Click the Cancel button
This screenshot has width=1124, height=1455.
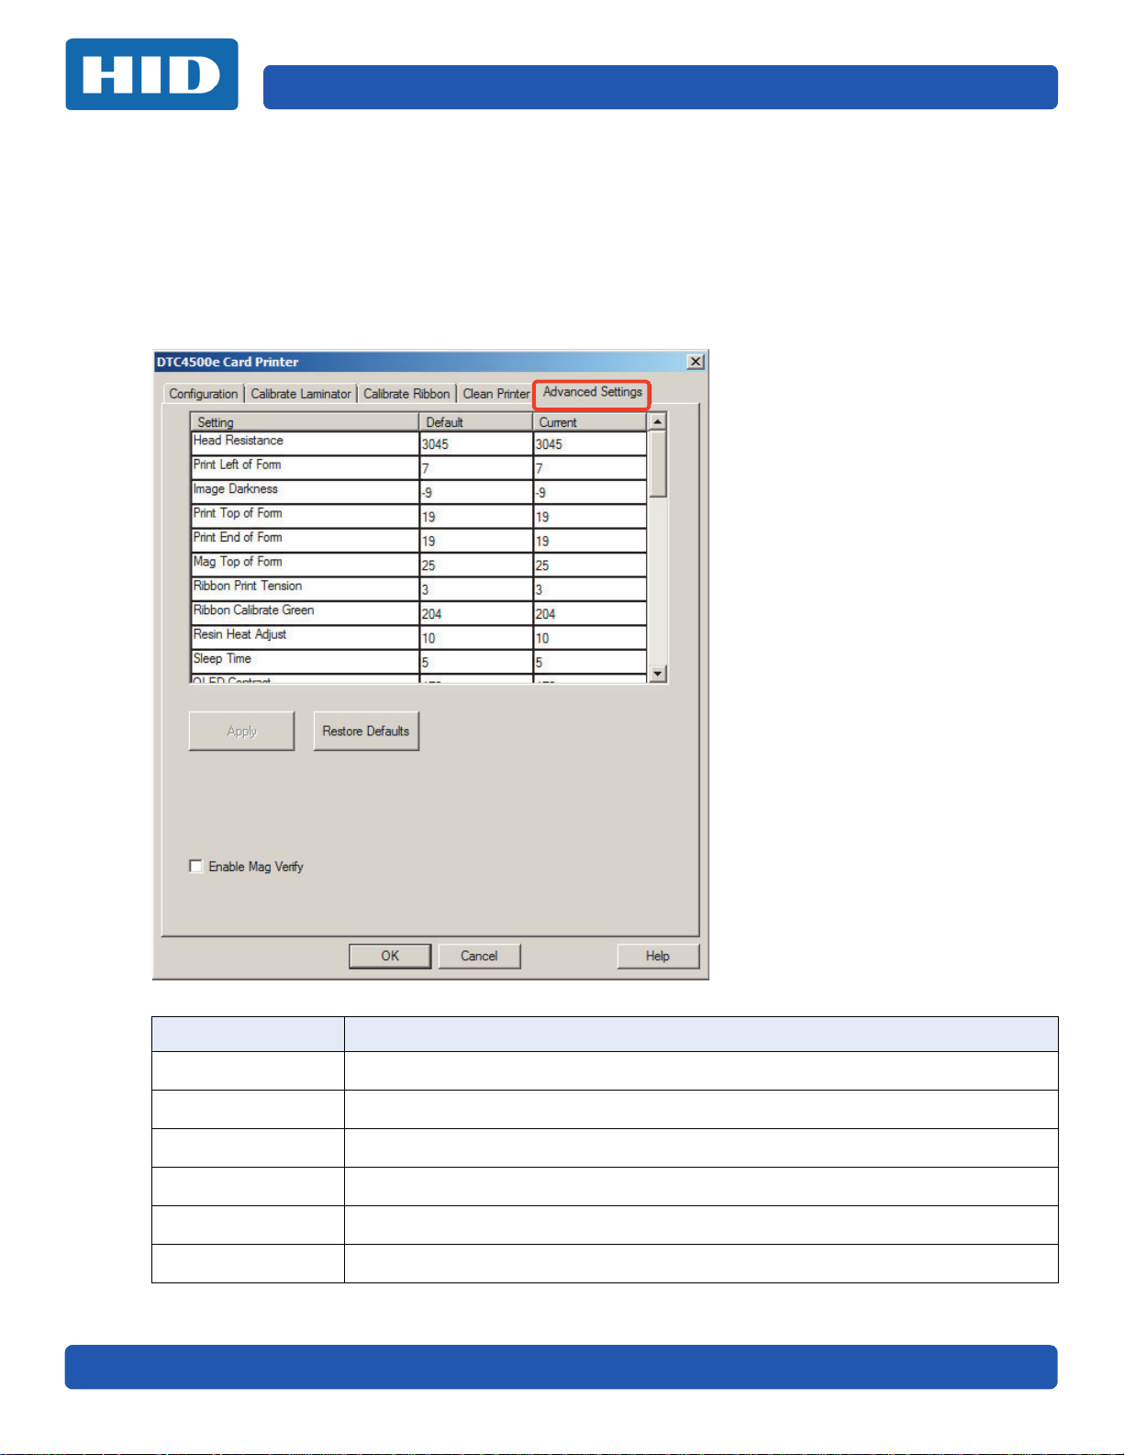(x=479, y=957)
